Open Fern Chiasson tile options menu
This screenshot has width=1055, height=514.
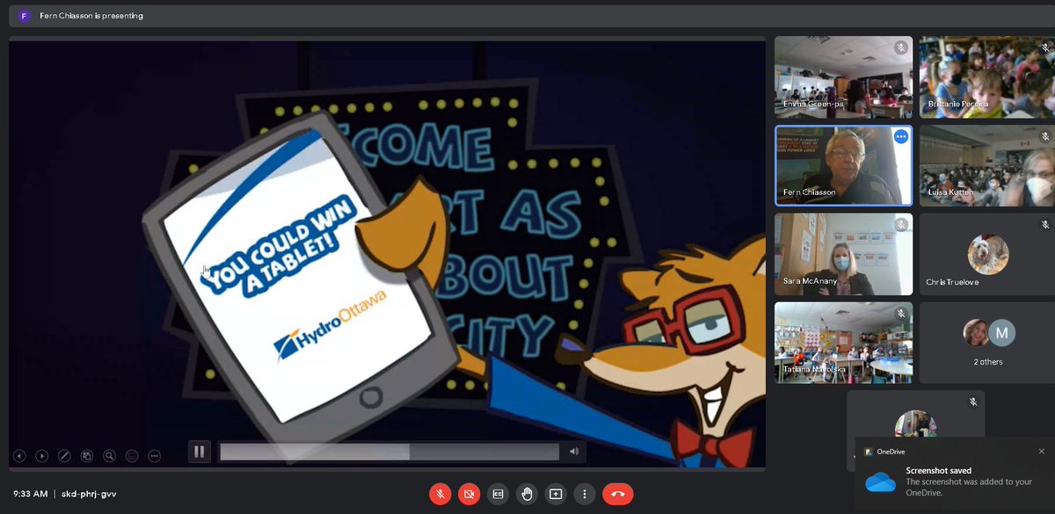pyautogui.click(x=900, y=137)
